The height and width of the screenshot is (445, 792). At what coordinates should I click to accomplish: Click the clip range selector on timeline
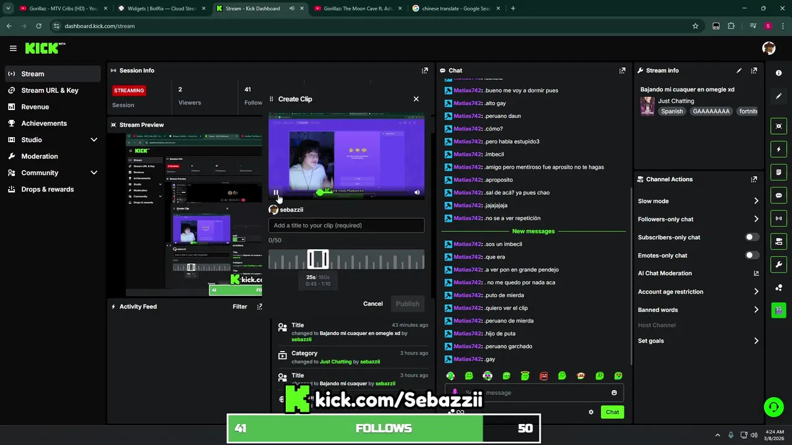tap(318, 259)
